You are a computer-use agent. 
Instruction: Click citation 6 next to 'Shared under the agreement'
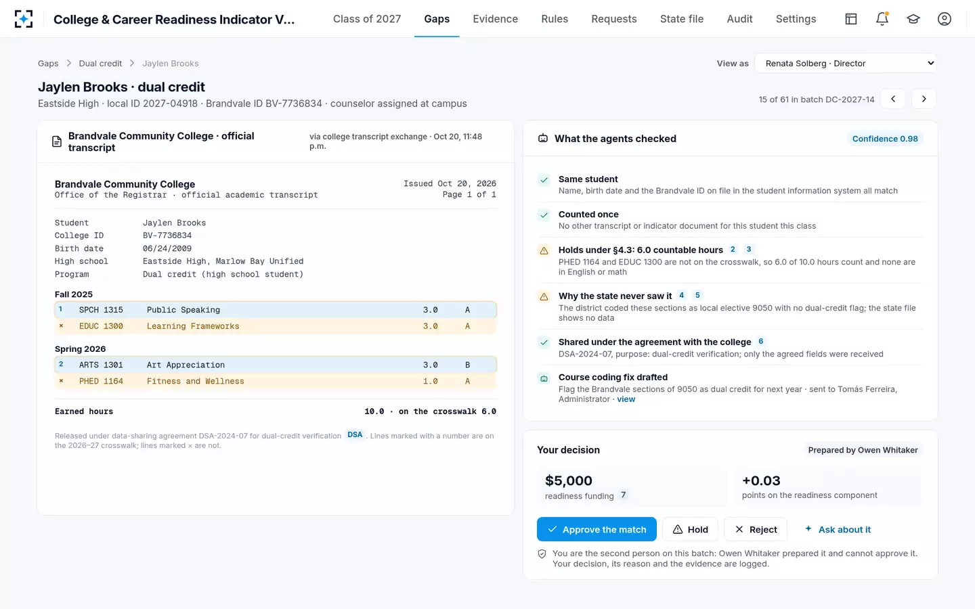[761, 342]
